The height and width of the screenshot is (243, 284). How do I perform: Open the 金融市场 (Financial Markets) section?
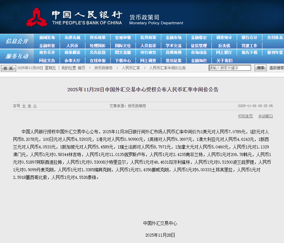pyautogui.click(x=173, y=38)
